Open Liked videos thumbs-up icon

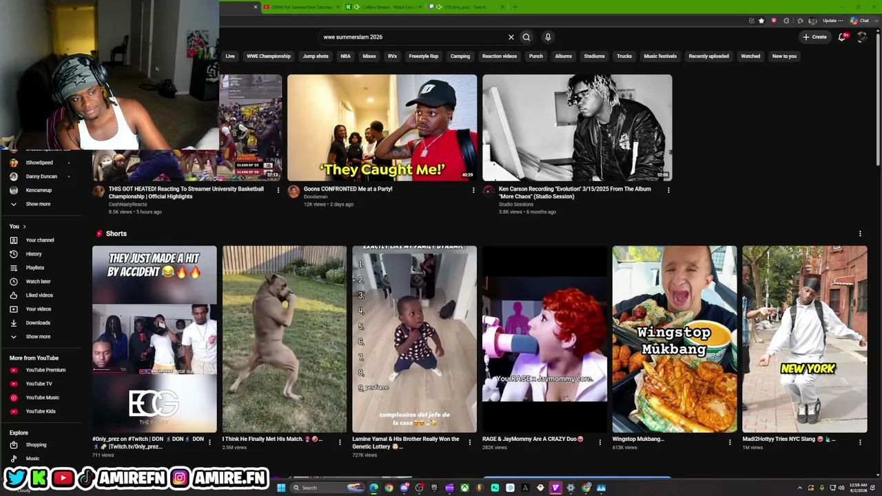(x=13, y=296)
